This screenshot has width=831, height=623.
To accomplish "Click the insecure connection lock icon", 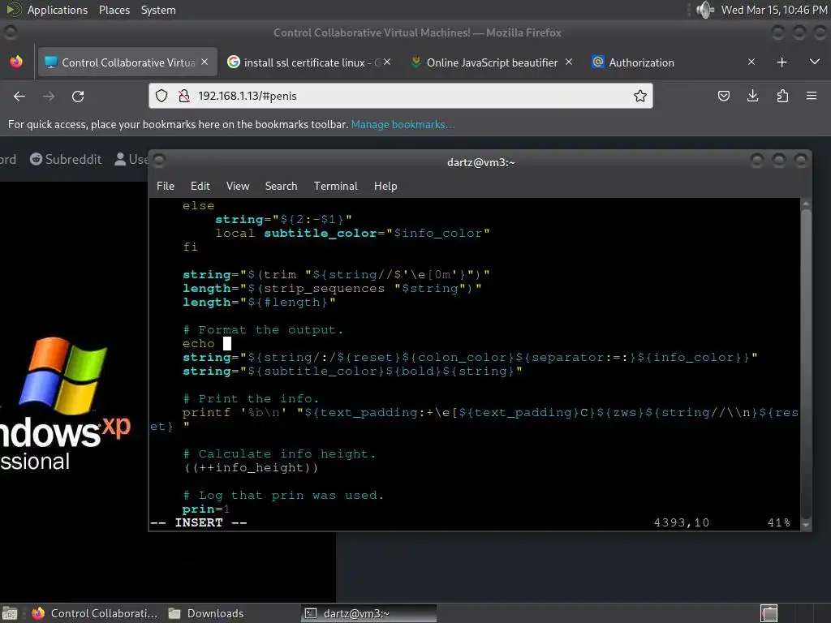I will point(184,96).
